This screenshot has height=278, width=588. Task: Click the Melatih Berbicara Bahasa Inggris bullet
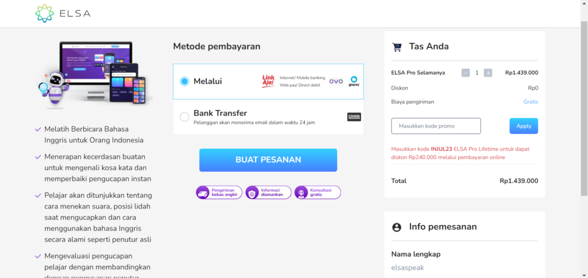[x=94, y=134]
